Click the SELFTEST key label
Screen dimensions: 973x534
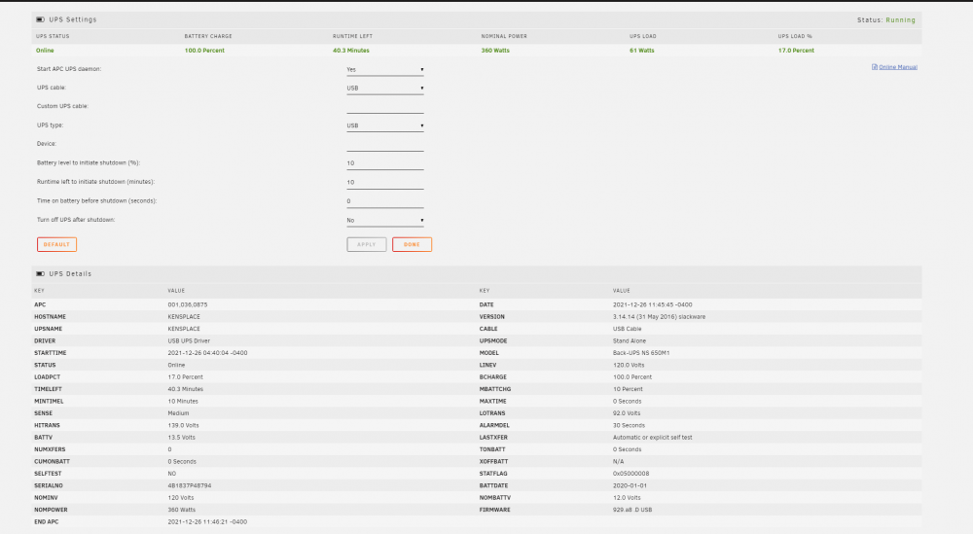48,474
